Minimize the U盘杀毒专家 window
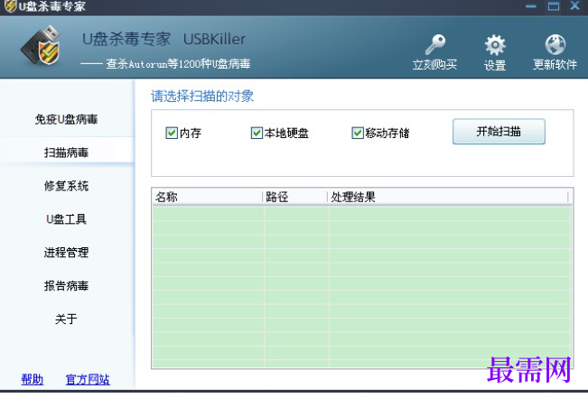This screenshot has height=398, width=588. [530, 6]
